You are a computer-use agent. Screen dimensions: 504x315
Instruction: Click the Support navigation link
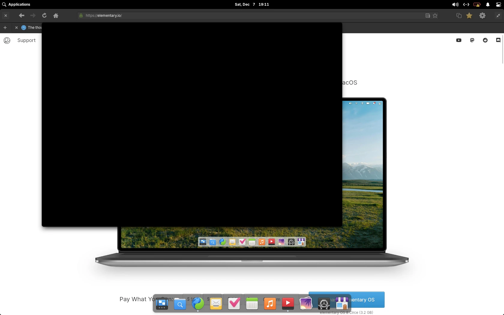(x=26, y=40)
